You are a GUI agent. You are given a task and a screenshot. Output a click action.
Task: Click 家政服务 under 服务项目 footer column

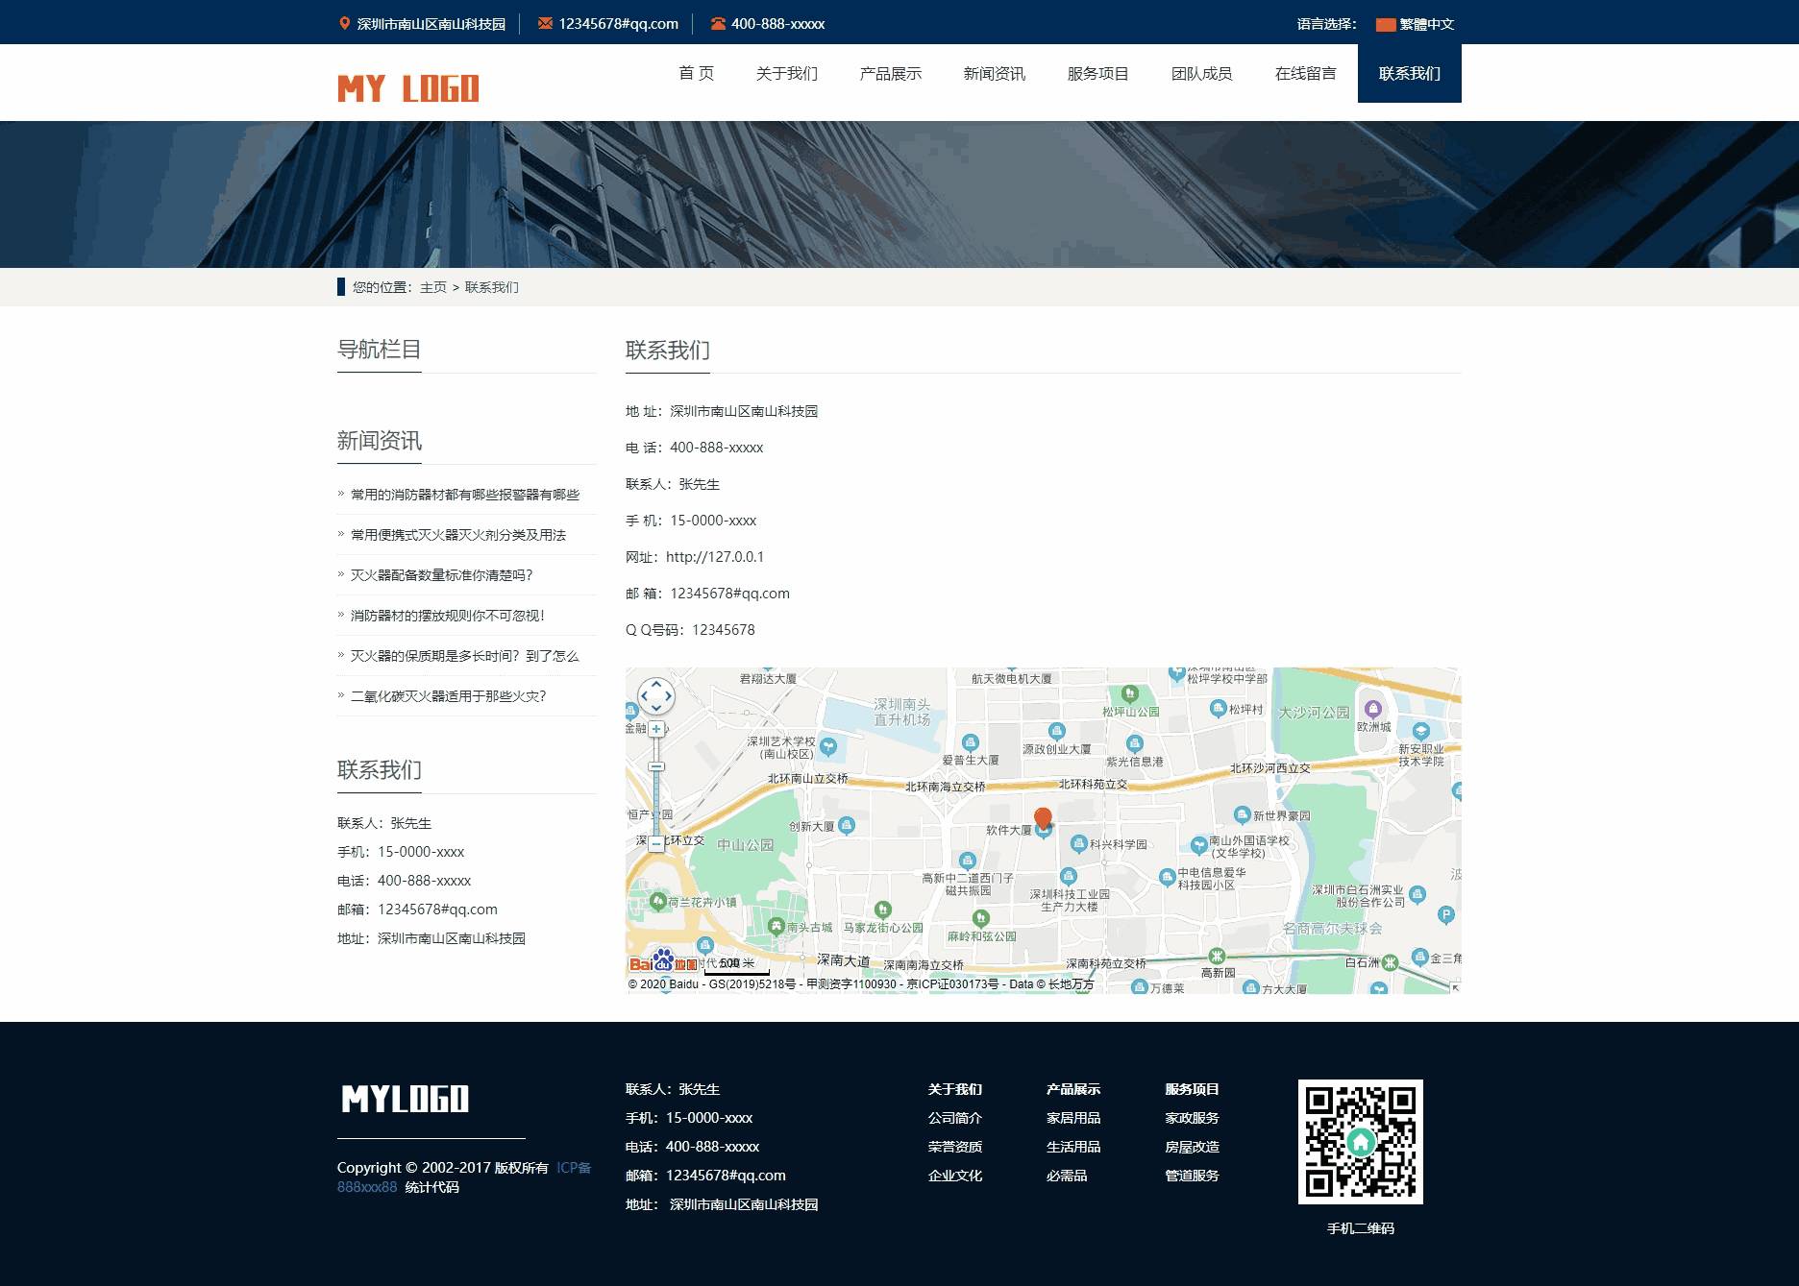(x=1192, y=1118)
